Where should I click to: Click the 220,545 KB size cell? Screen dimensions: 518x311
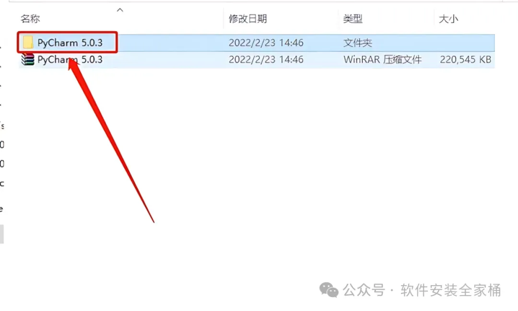pos(465,59)
